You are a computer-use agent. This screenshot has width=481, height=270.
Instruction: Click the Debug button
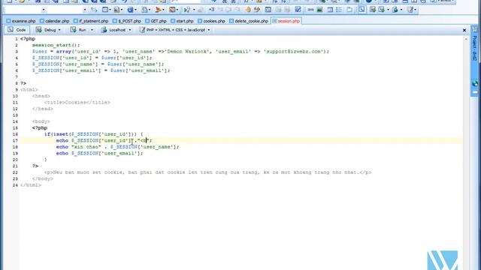tap(46, 30)
